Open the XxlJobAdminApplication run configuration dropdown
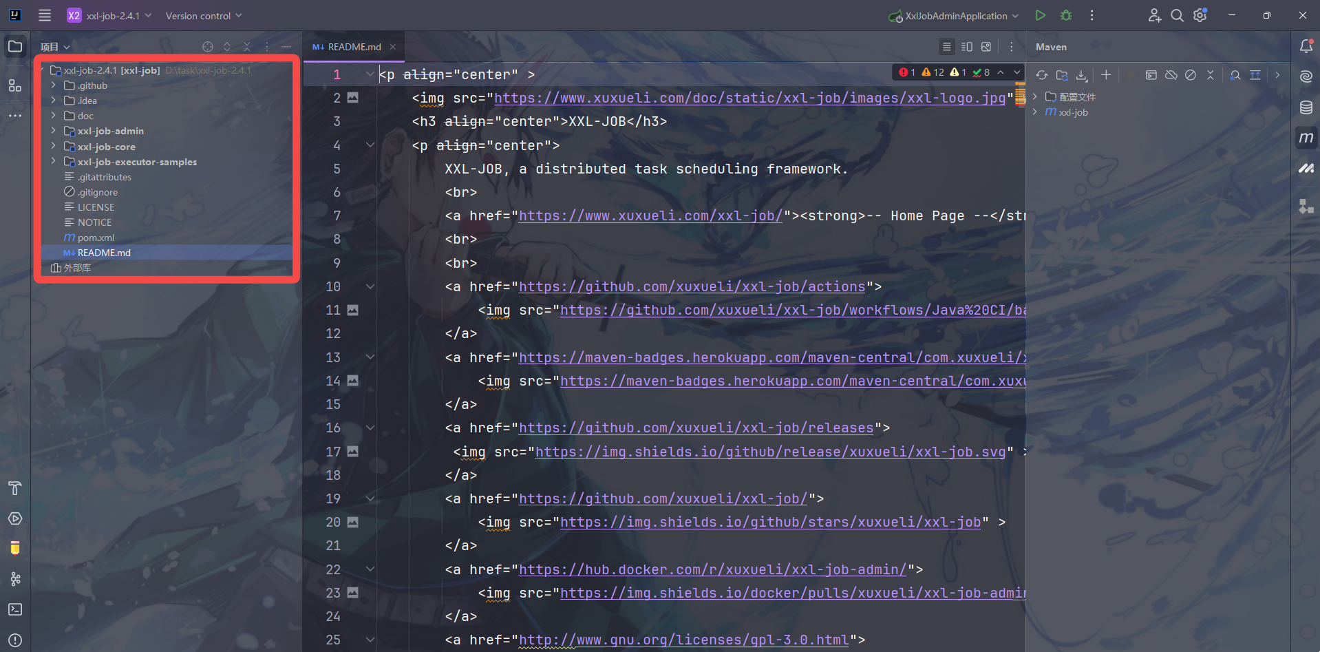 (x=953, y=15)
